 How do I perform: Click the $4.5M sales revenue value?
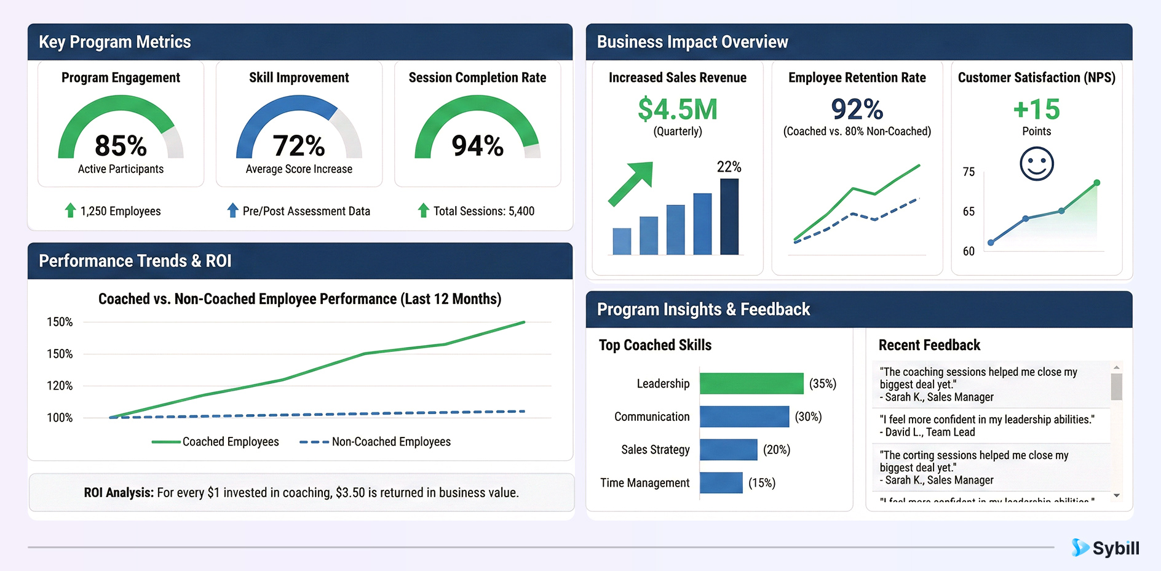(678, 110)
